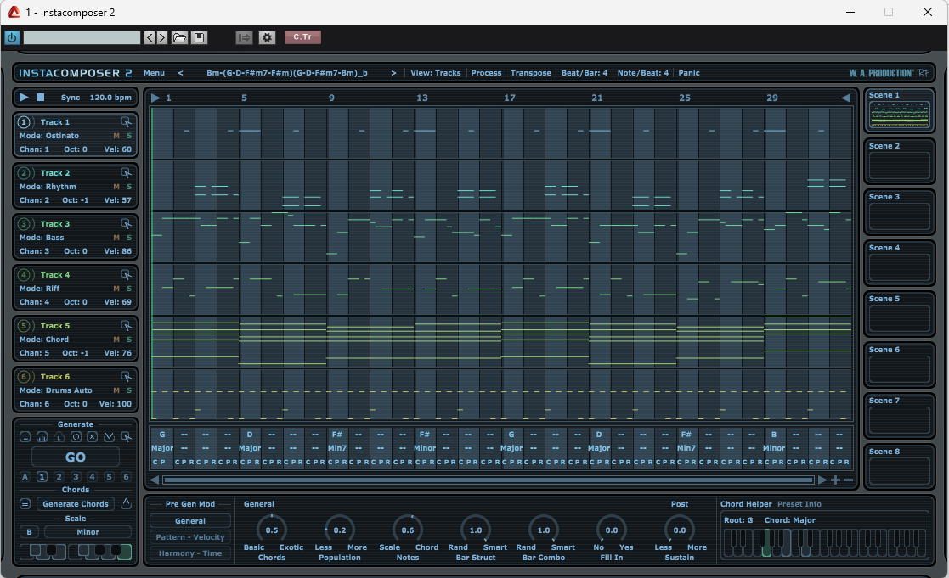The width and height of the screenshot is (949, 578).
Task: Solo Track 5 Chord
Action: tap(129, 340)
